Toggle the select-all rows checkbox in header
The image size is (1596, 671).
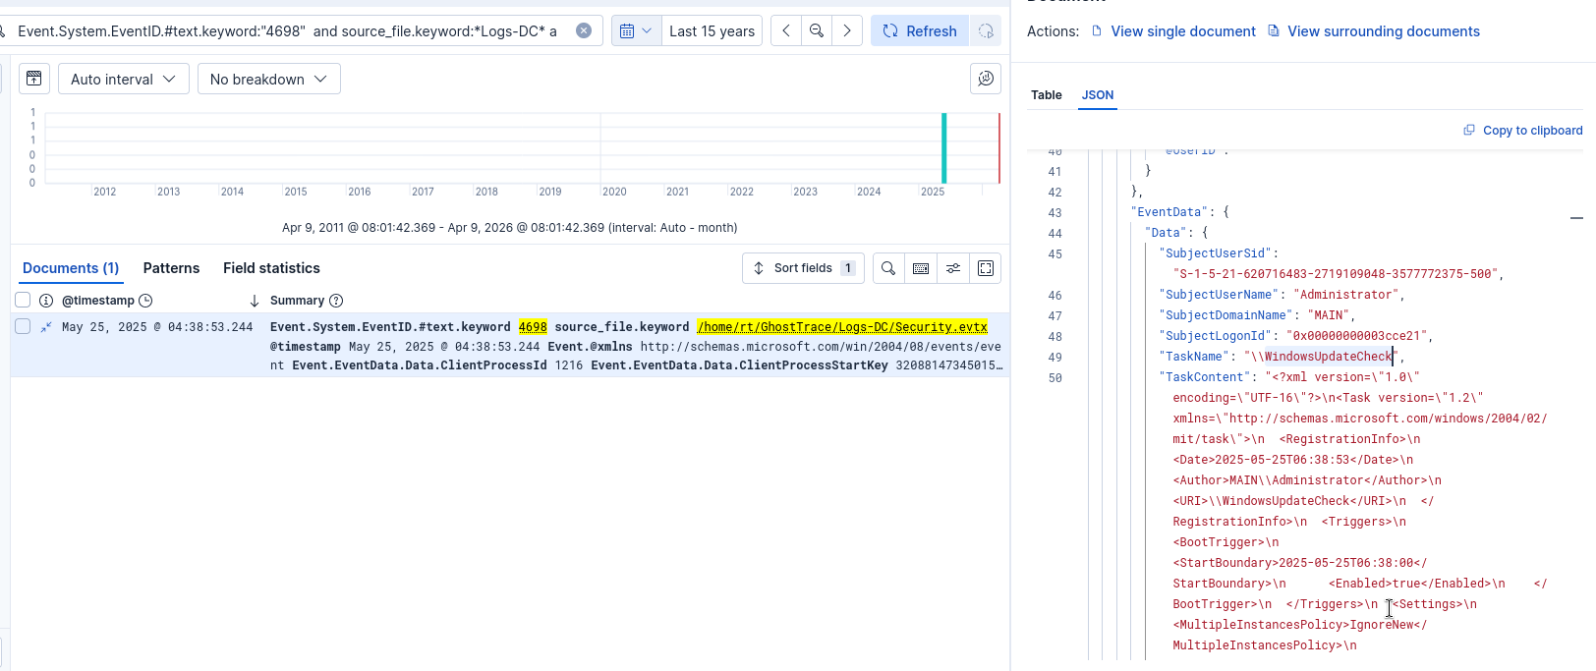pyautogui.click(x=23, y=300)
